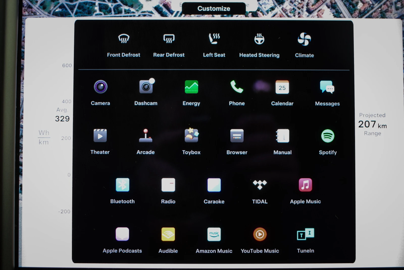Launch the Theater app
404x270 pixels.
pyautogui.click(x=100, y=136)
